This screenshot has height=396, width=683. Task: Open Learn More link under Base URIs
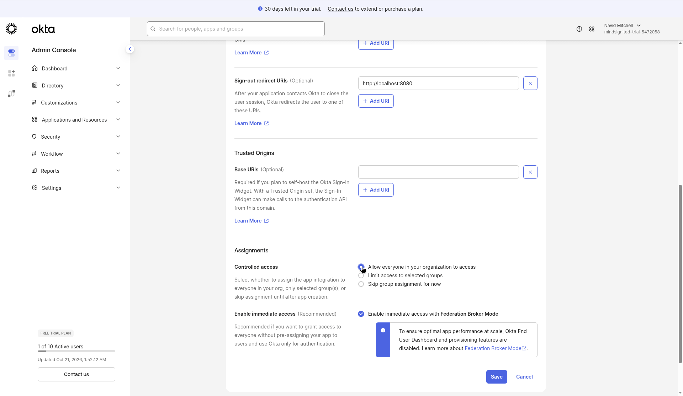(252, 221)
